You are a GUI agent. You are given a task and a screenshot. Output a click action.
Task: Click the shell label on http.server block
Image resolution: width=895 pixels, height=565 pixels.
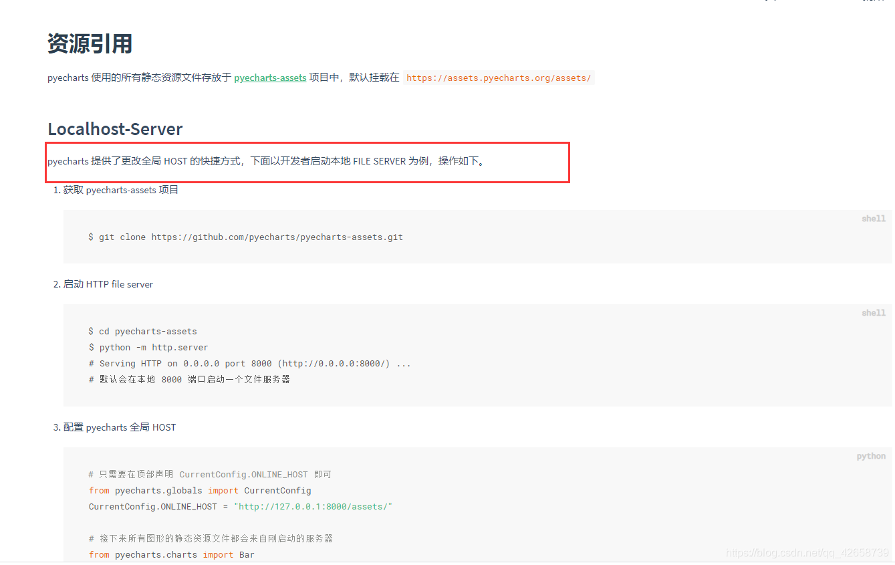pyautogui.click(x=873, y=313)
